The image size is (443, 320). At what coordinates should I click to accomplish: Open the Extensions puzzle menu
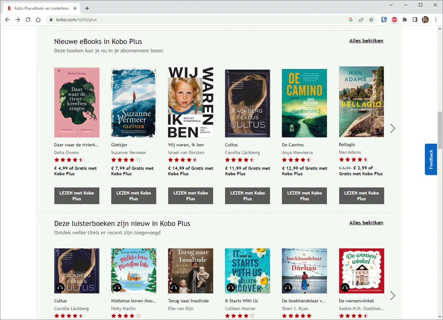[405, 20]
